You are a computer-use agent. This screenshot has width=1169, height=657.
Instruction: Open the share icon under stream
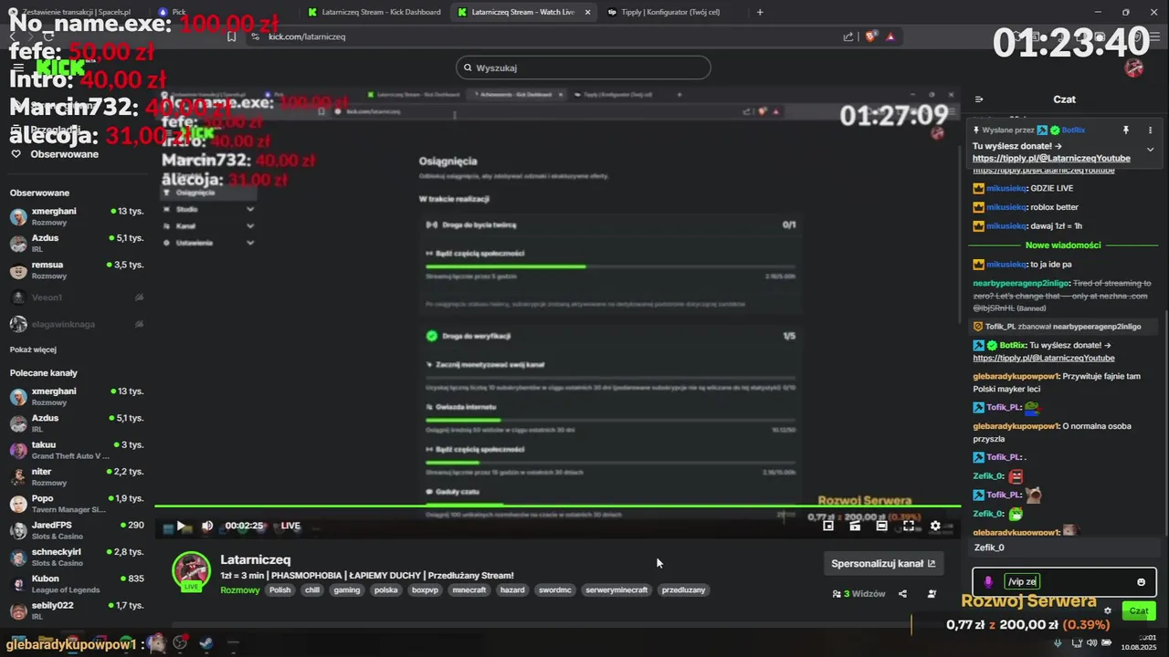click(x=902, y=594)
